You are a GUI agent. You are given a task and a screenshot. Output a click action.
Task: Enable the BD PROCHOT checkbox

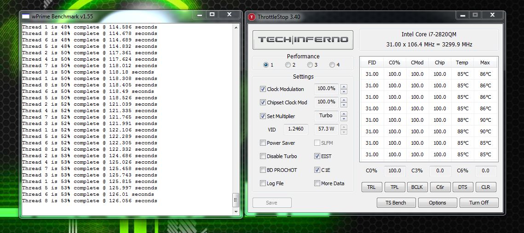tap(263, 170)
